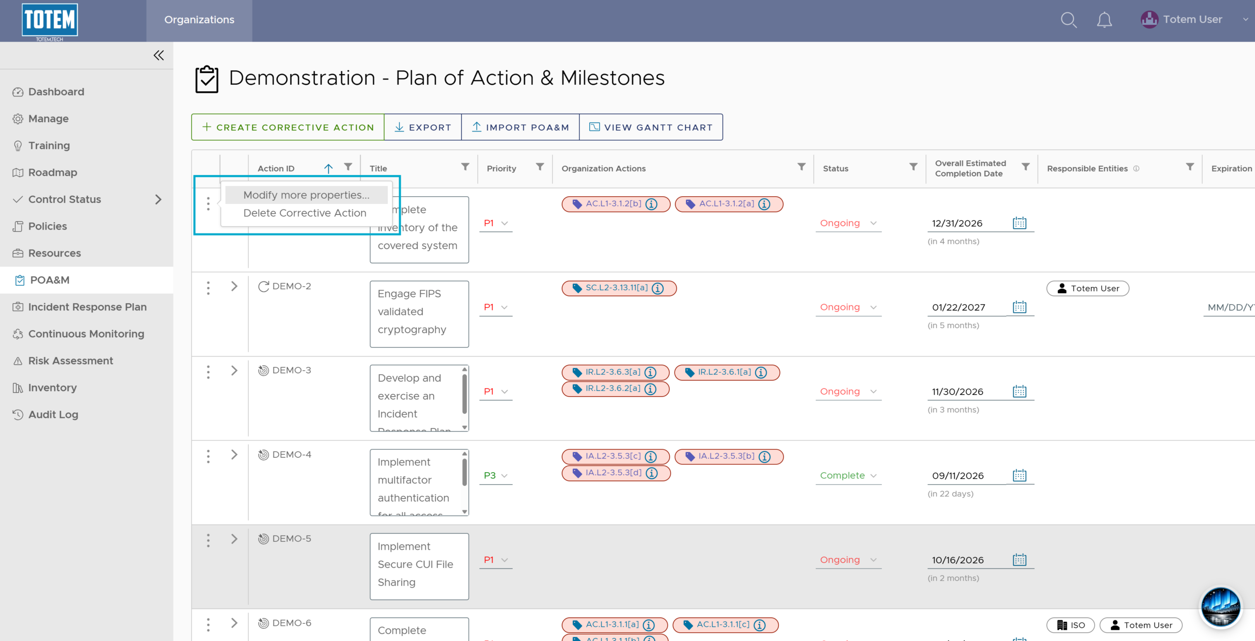This screenshot has height=641, width=1255.
Task: Filter the Organization Actions column
Action: point(802,167)
